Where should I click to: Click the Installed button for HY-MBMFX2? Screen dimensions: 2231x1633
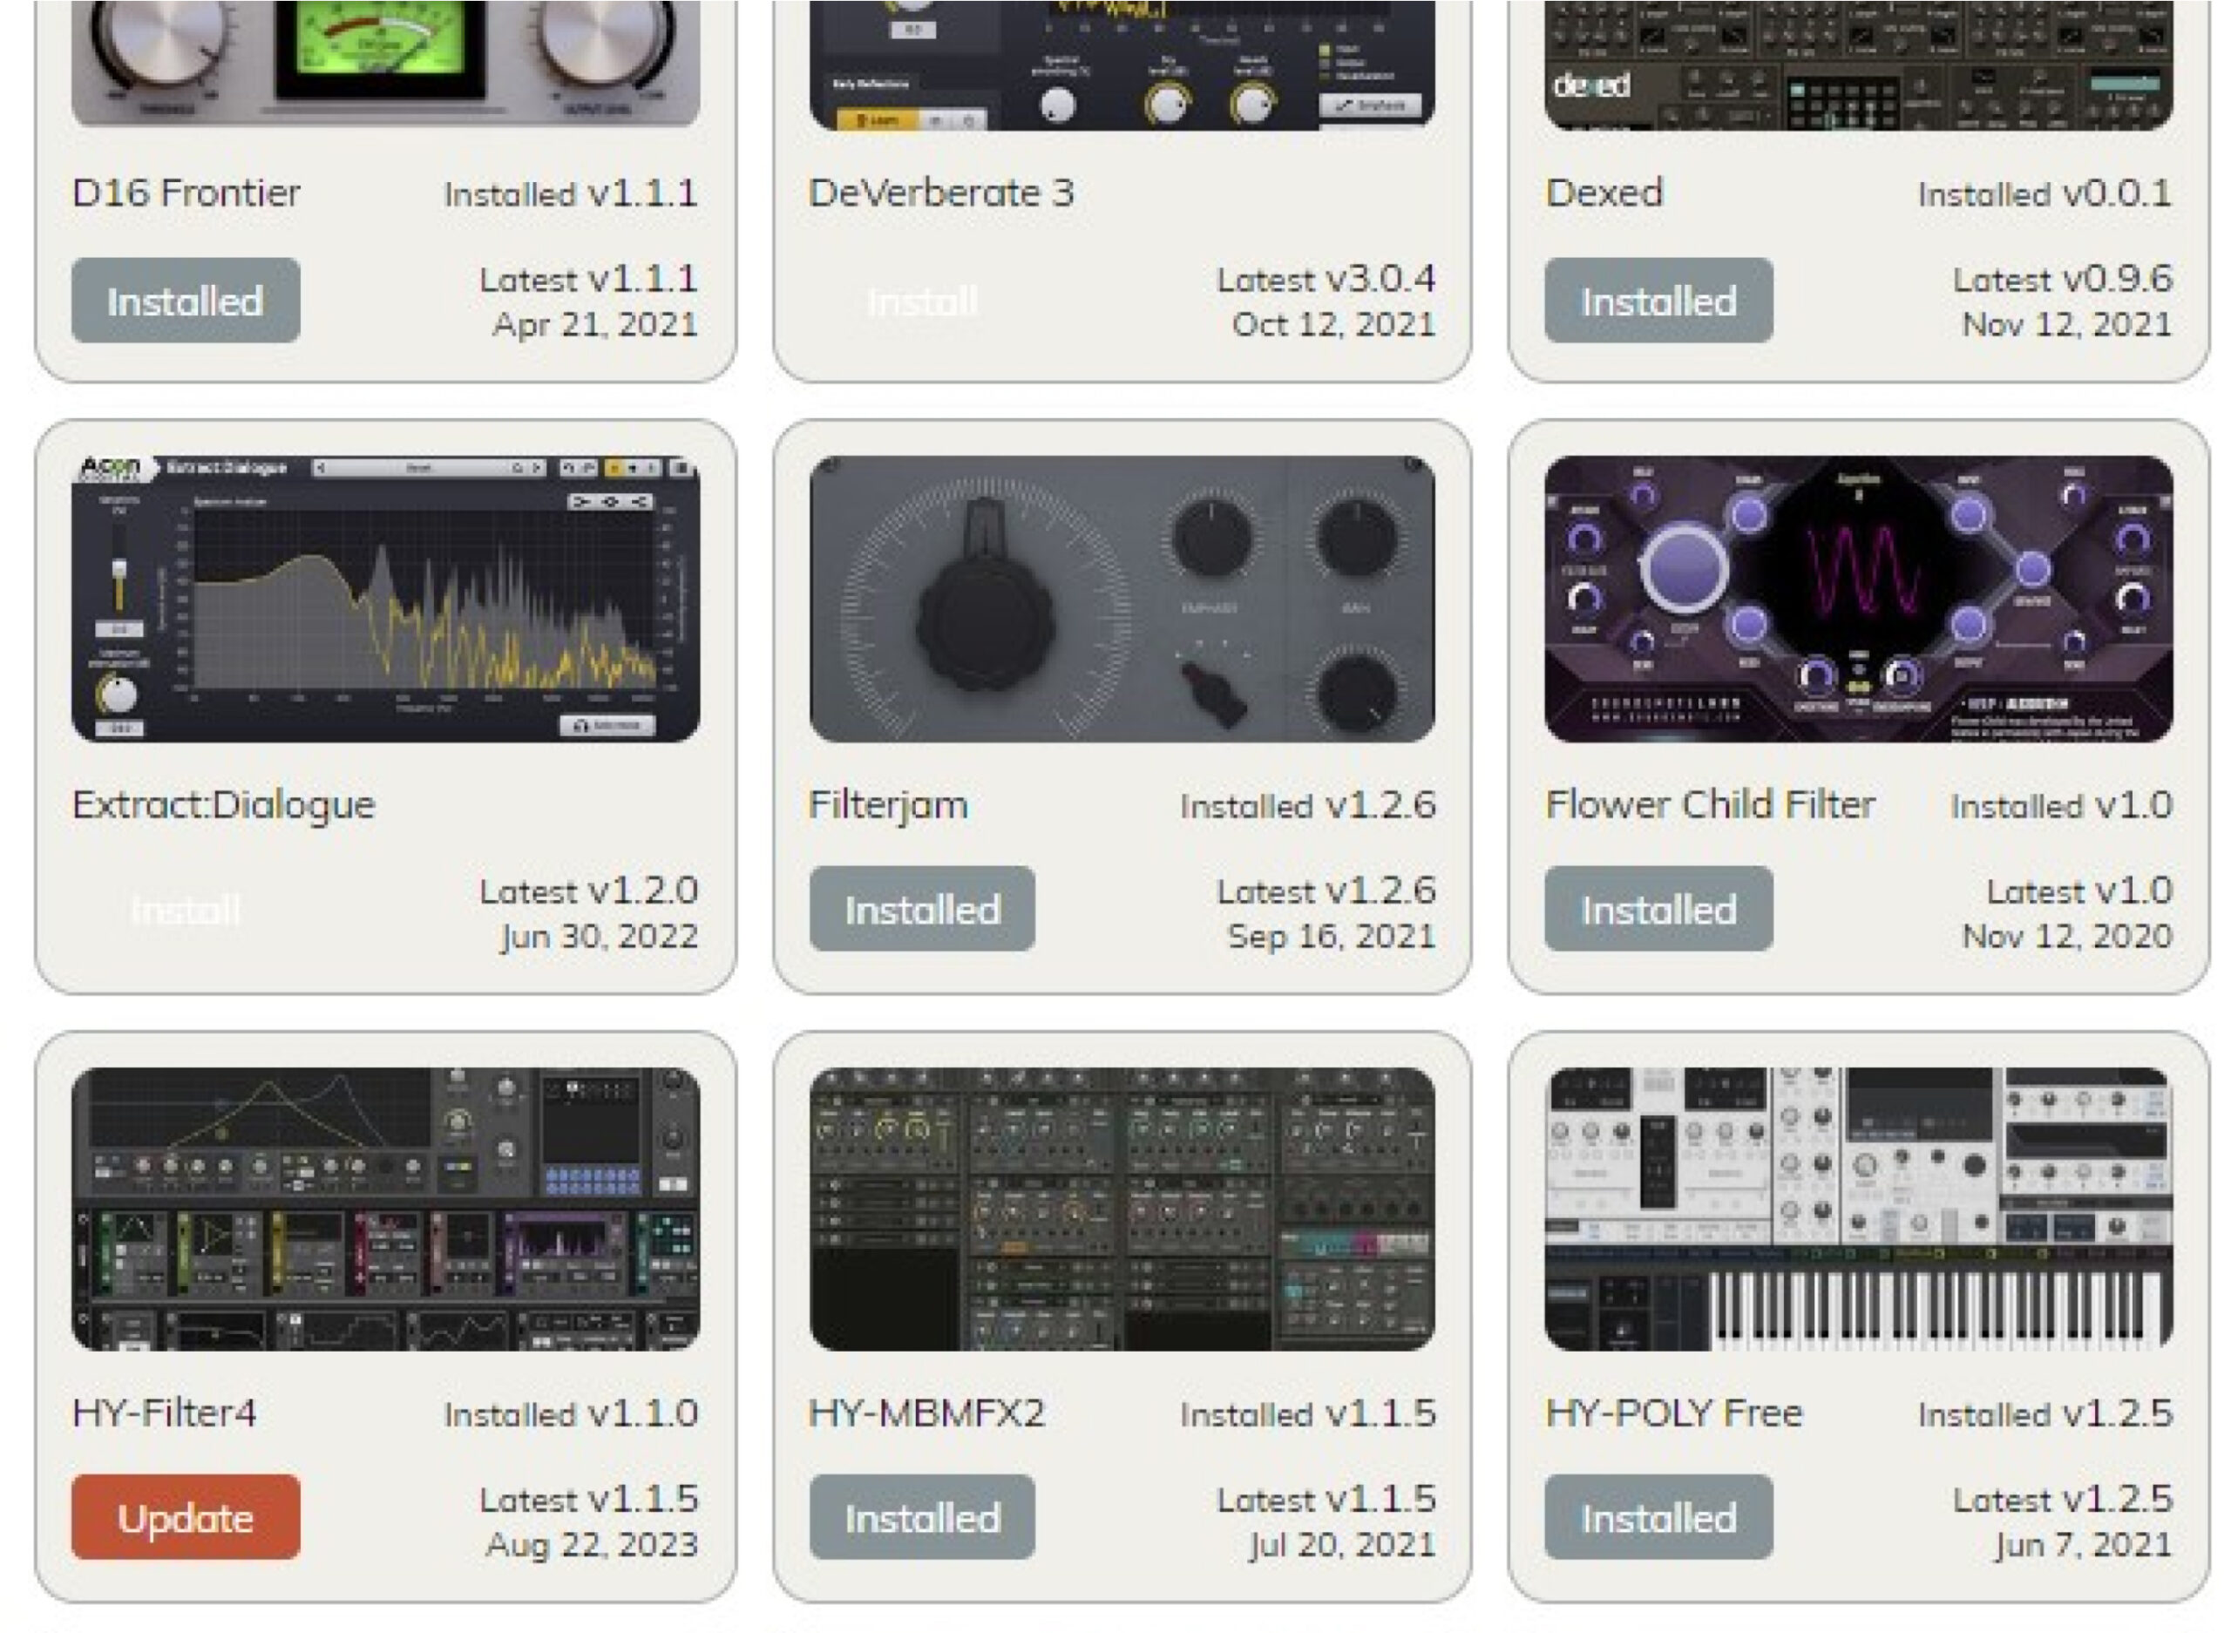(x=922, y=1517)
